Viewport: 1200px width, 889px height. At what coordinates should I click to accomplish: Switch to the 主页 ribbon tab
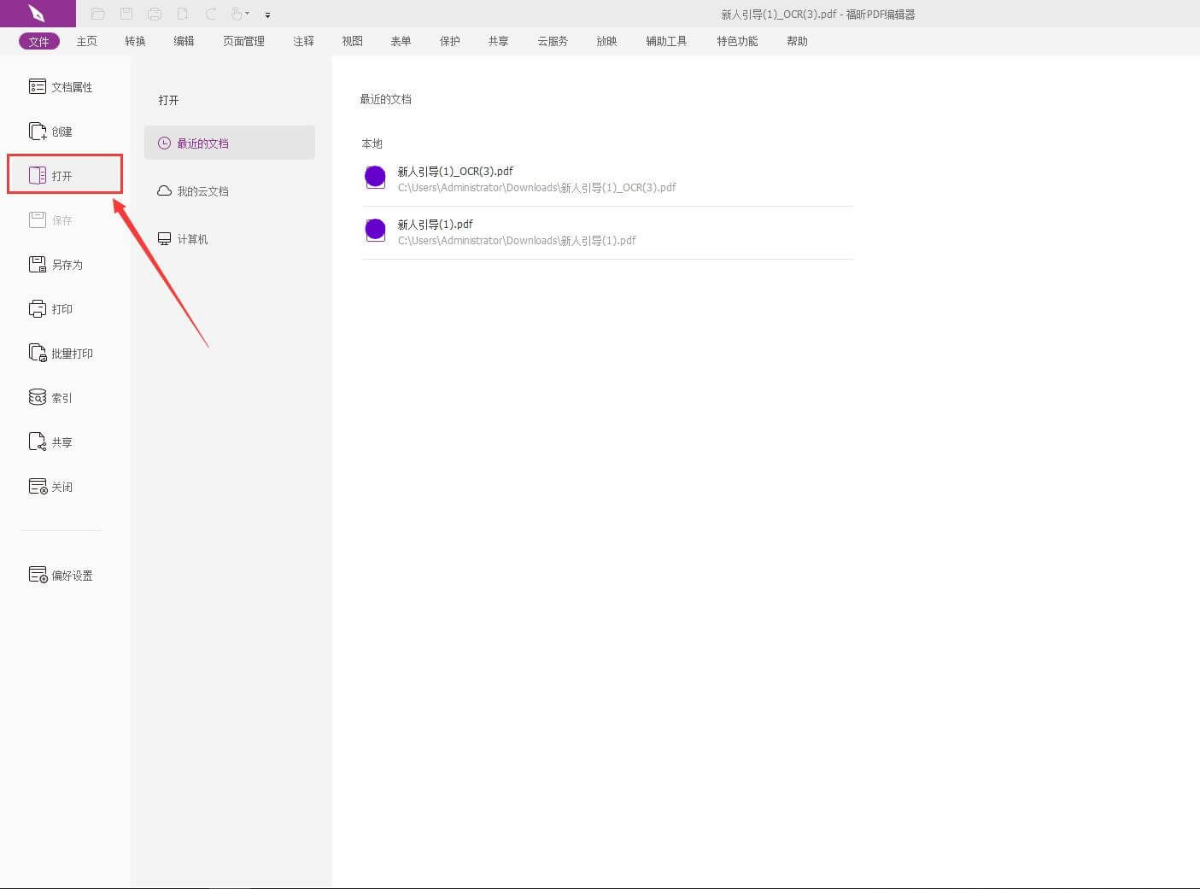pyautogui.click(x=86, y=41)
